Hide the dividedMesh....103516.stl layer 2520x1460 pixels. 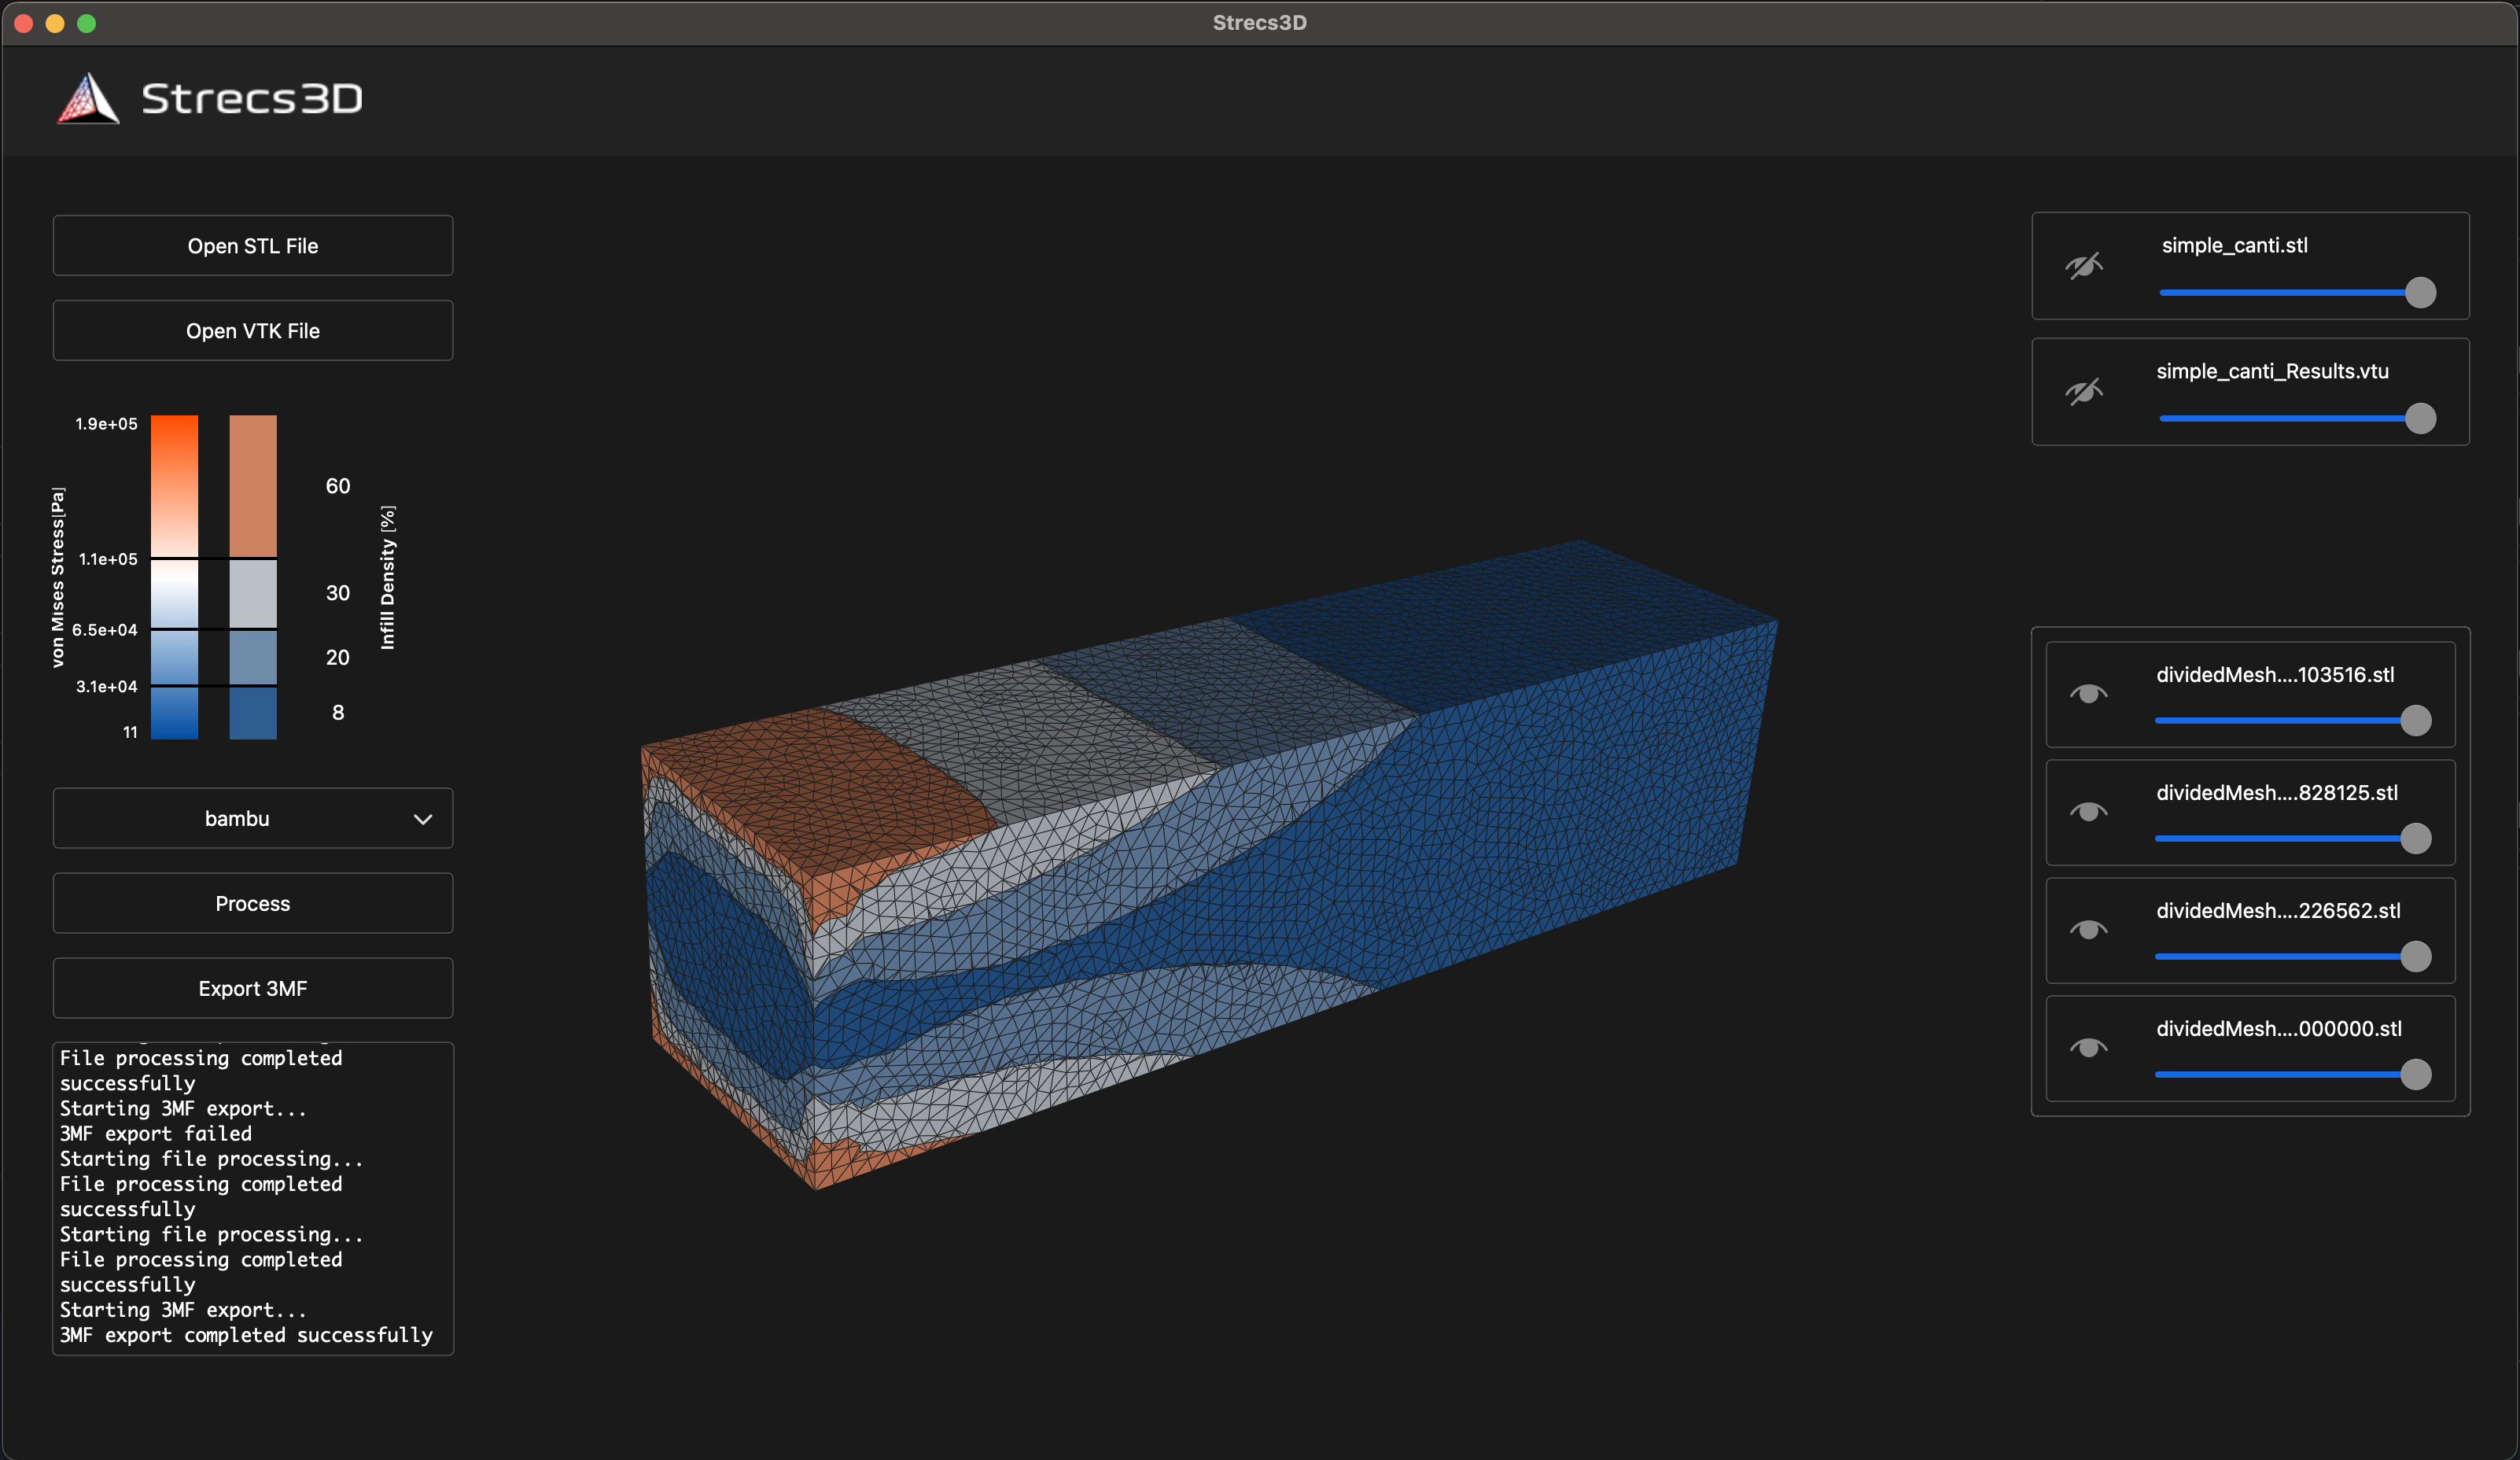2088,694
